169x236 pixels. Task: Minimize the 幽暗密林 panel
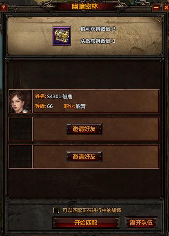coord(156,7)
